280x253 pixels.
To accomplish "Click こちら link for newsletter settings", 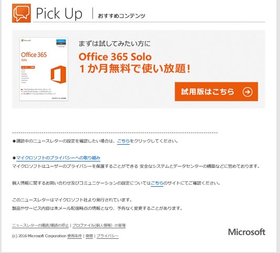I will 123,141.
